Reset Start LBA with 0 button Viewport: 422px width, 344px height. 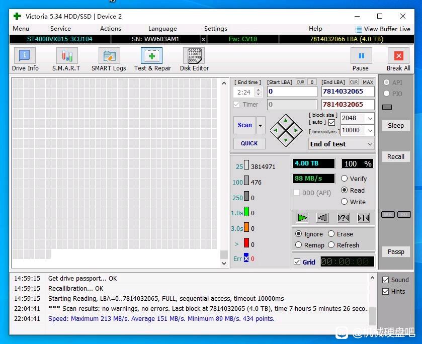[312, 82]
